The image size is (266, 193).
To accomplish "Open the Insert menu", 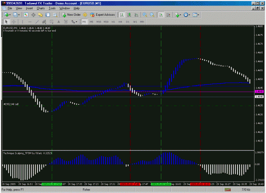I will (29, 8).
